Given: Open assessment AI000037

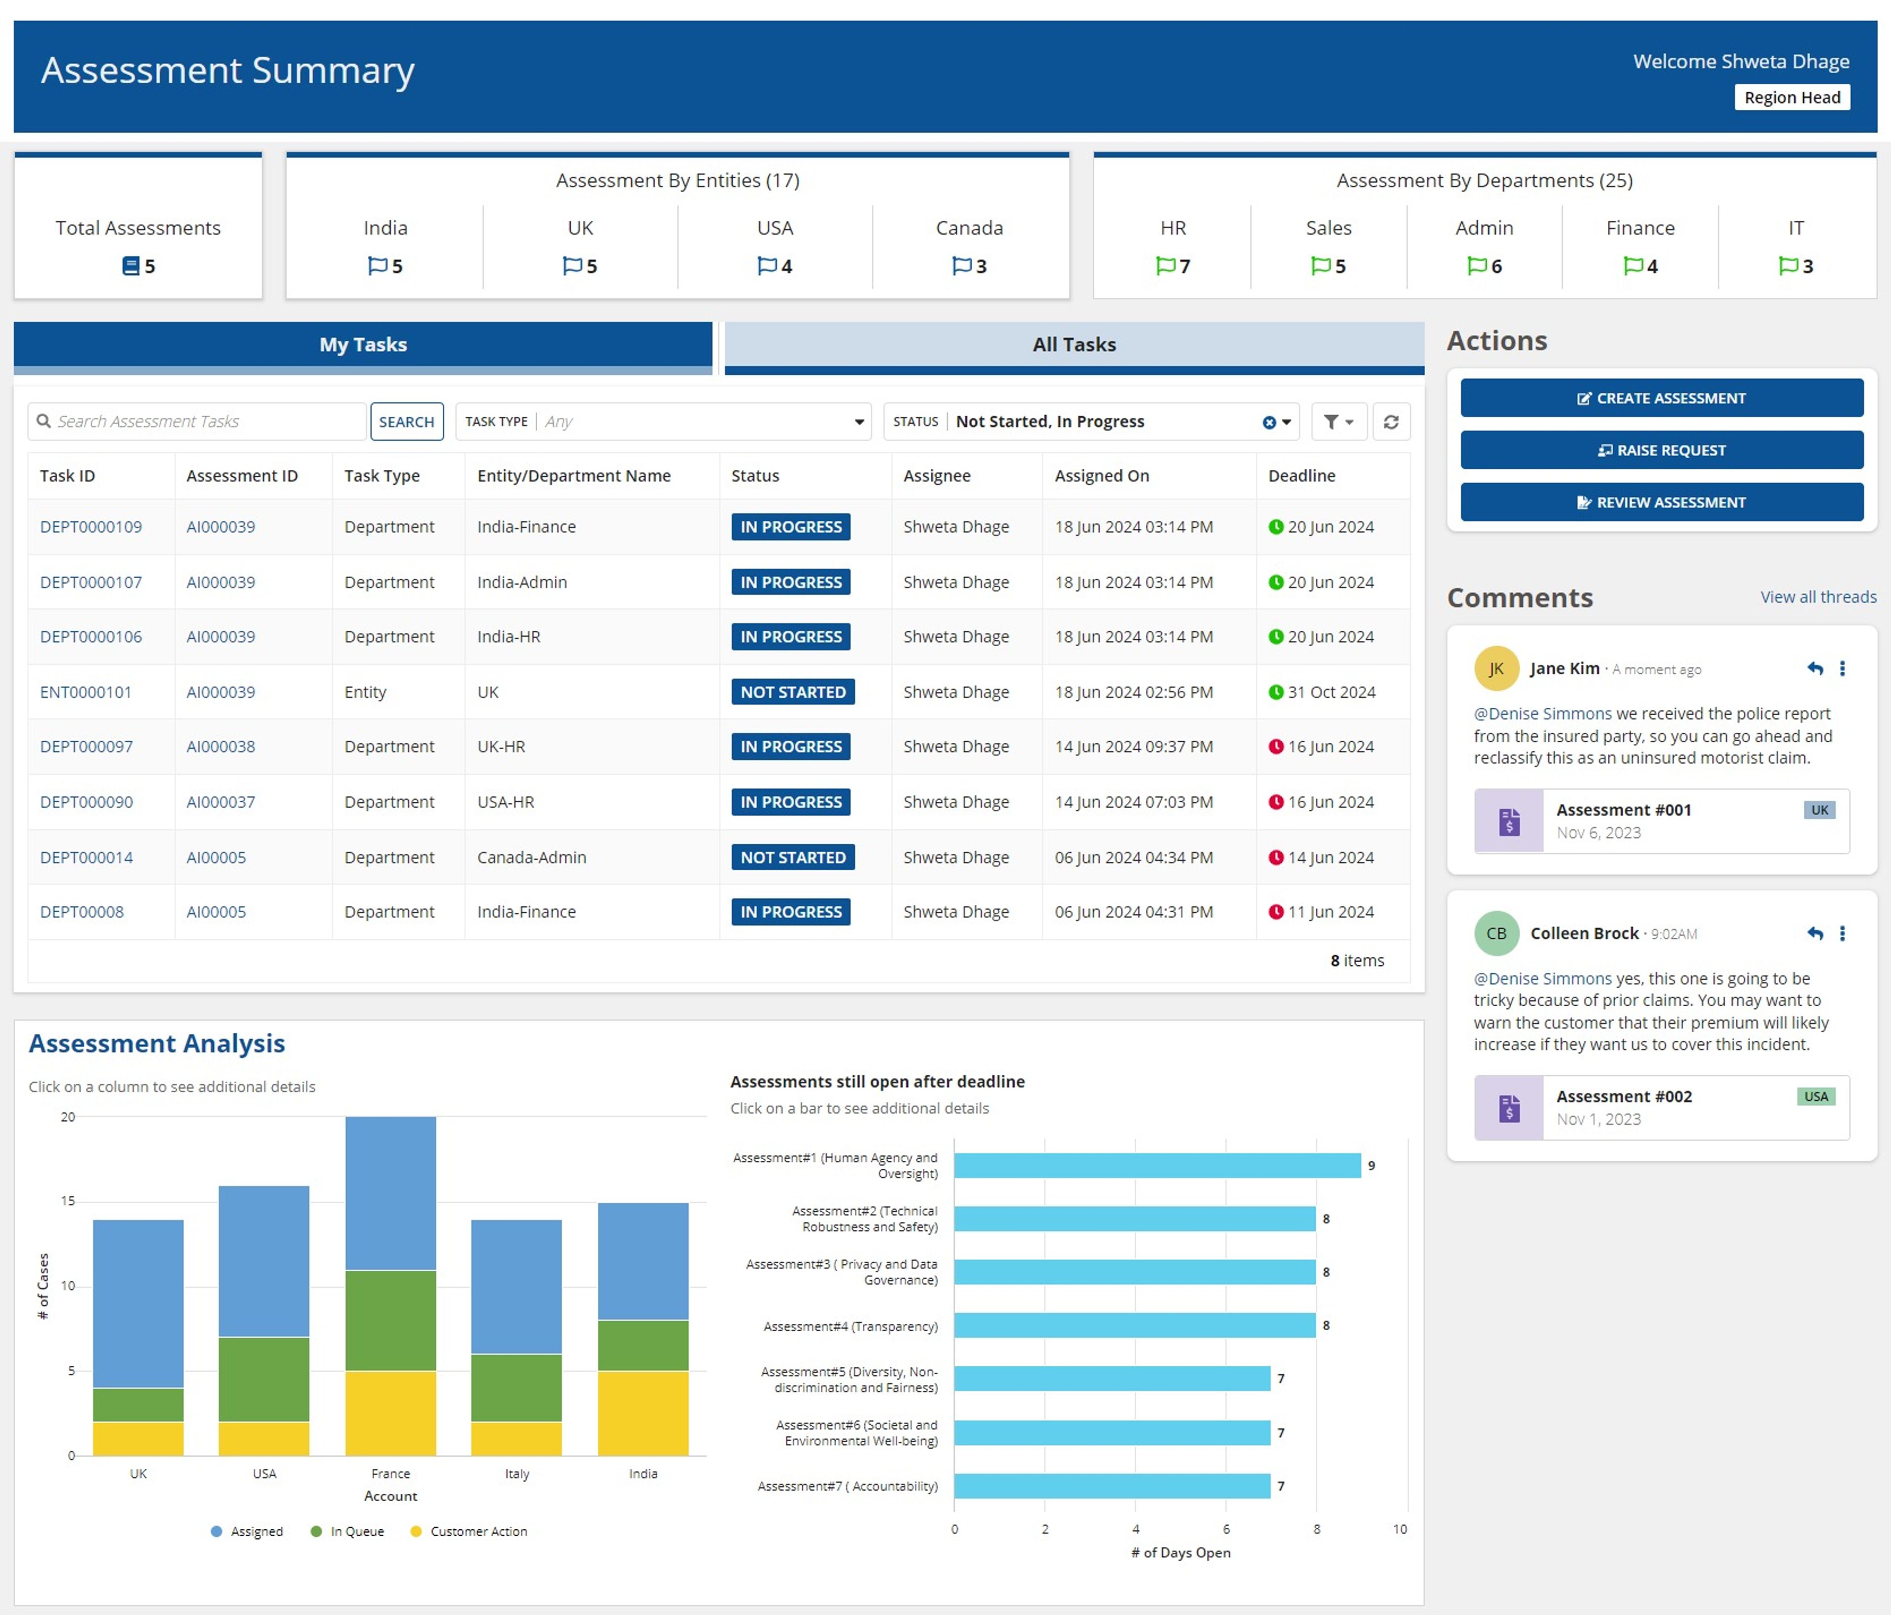Looking at the screenshot, I should [221, 802].
